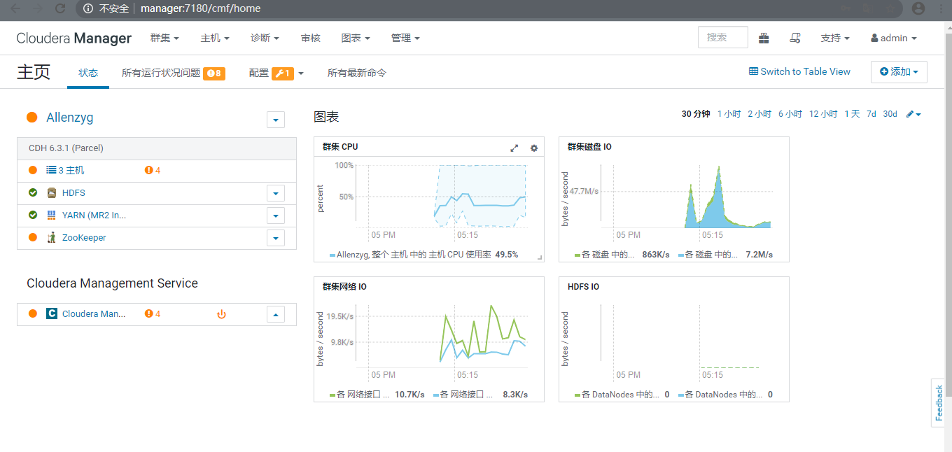Click the restart power icon on Cloudera Management Service
Image resolution: width=952 pixels, height=452 pixels.
221,313
